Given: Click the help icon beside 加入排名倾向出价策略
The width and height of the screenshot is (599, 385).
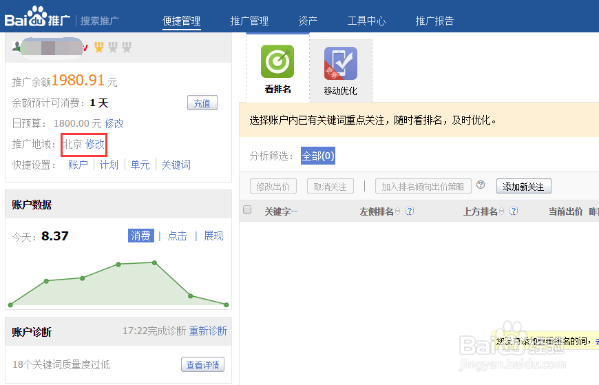Looking at the screenshot, I should tap(481, 185).
